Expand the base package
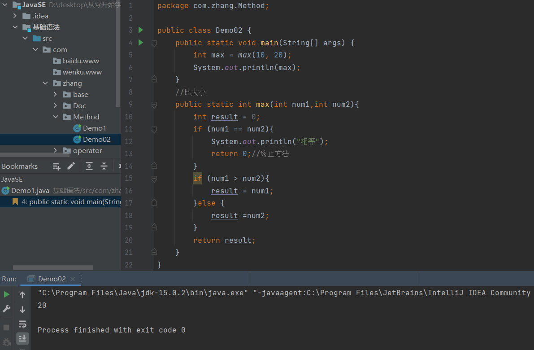534x350 pixels. coord(55,94)
